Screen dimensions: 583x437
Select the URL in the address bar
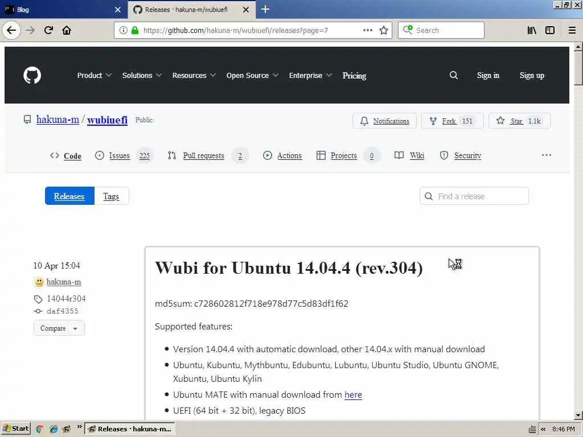(x=236, y=30)
